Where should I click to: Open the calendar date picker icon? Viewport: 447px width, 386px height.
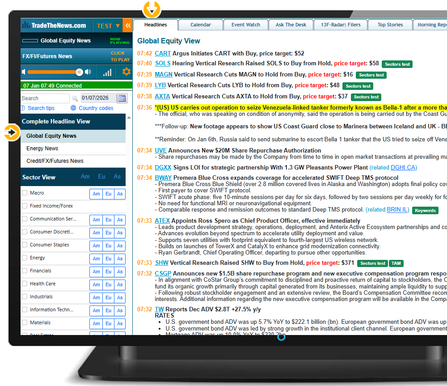[122, 98]
